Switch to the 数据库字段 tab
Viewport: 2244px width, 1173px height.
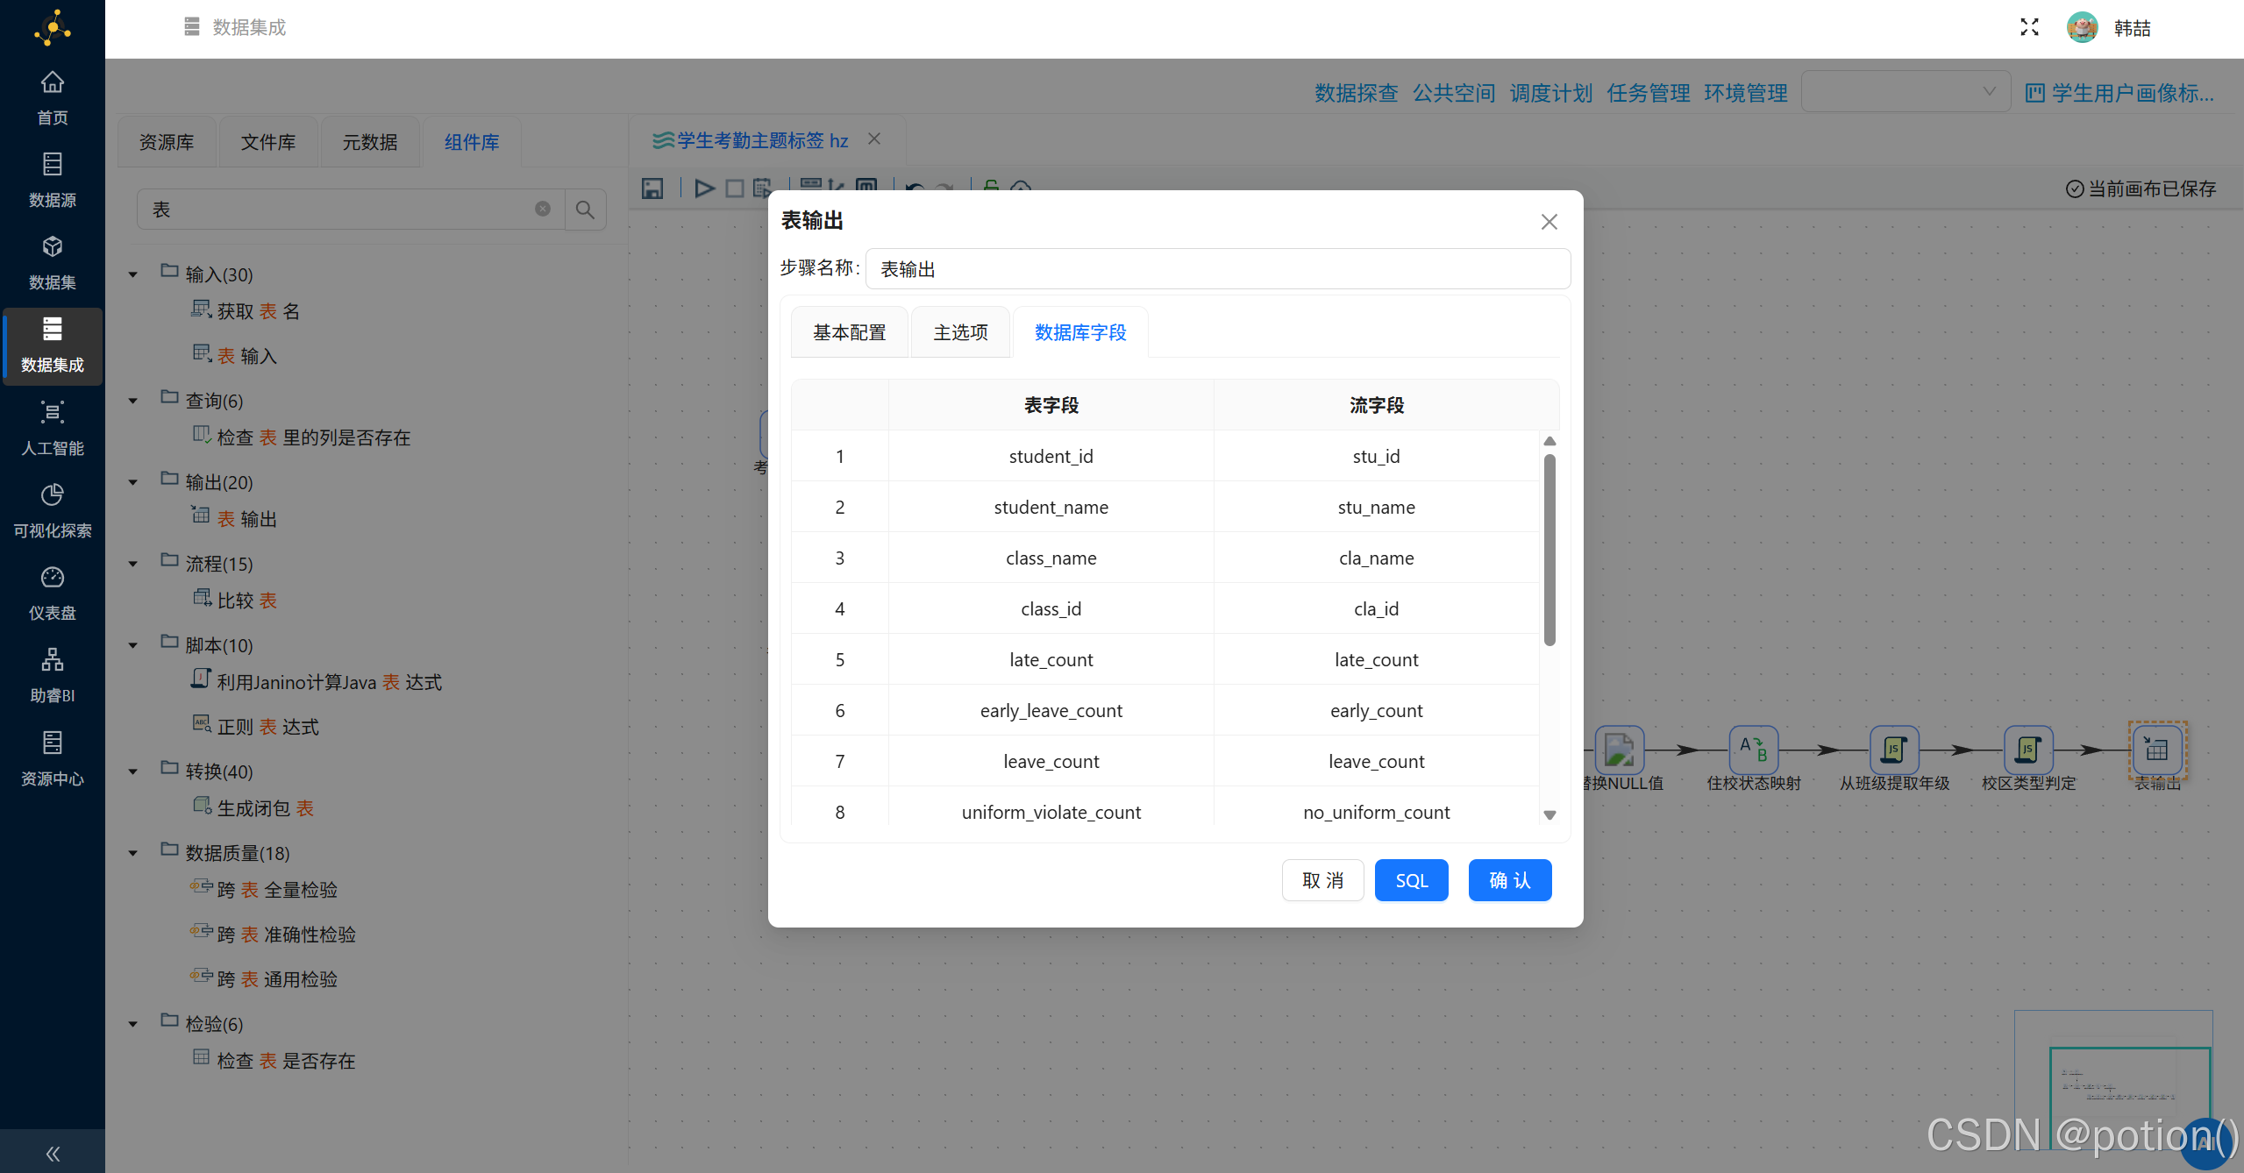(x=1080, y=332)
